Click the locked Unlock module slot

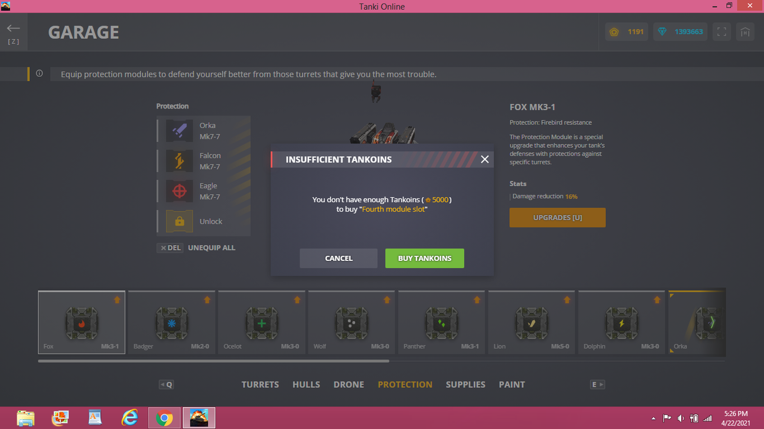204,221
